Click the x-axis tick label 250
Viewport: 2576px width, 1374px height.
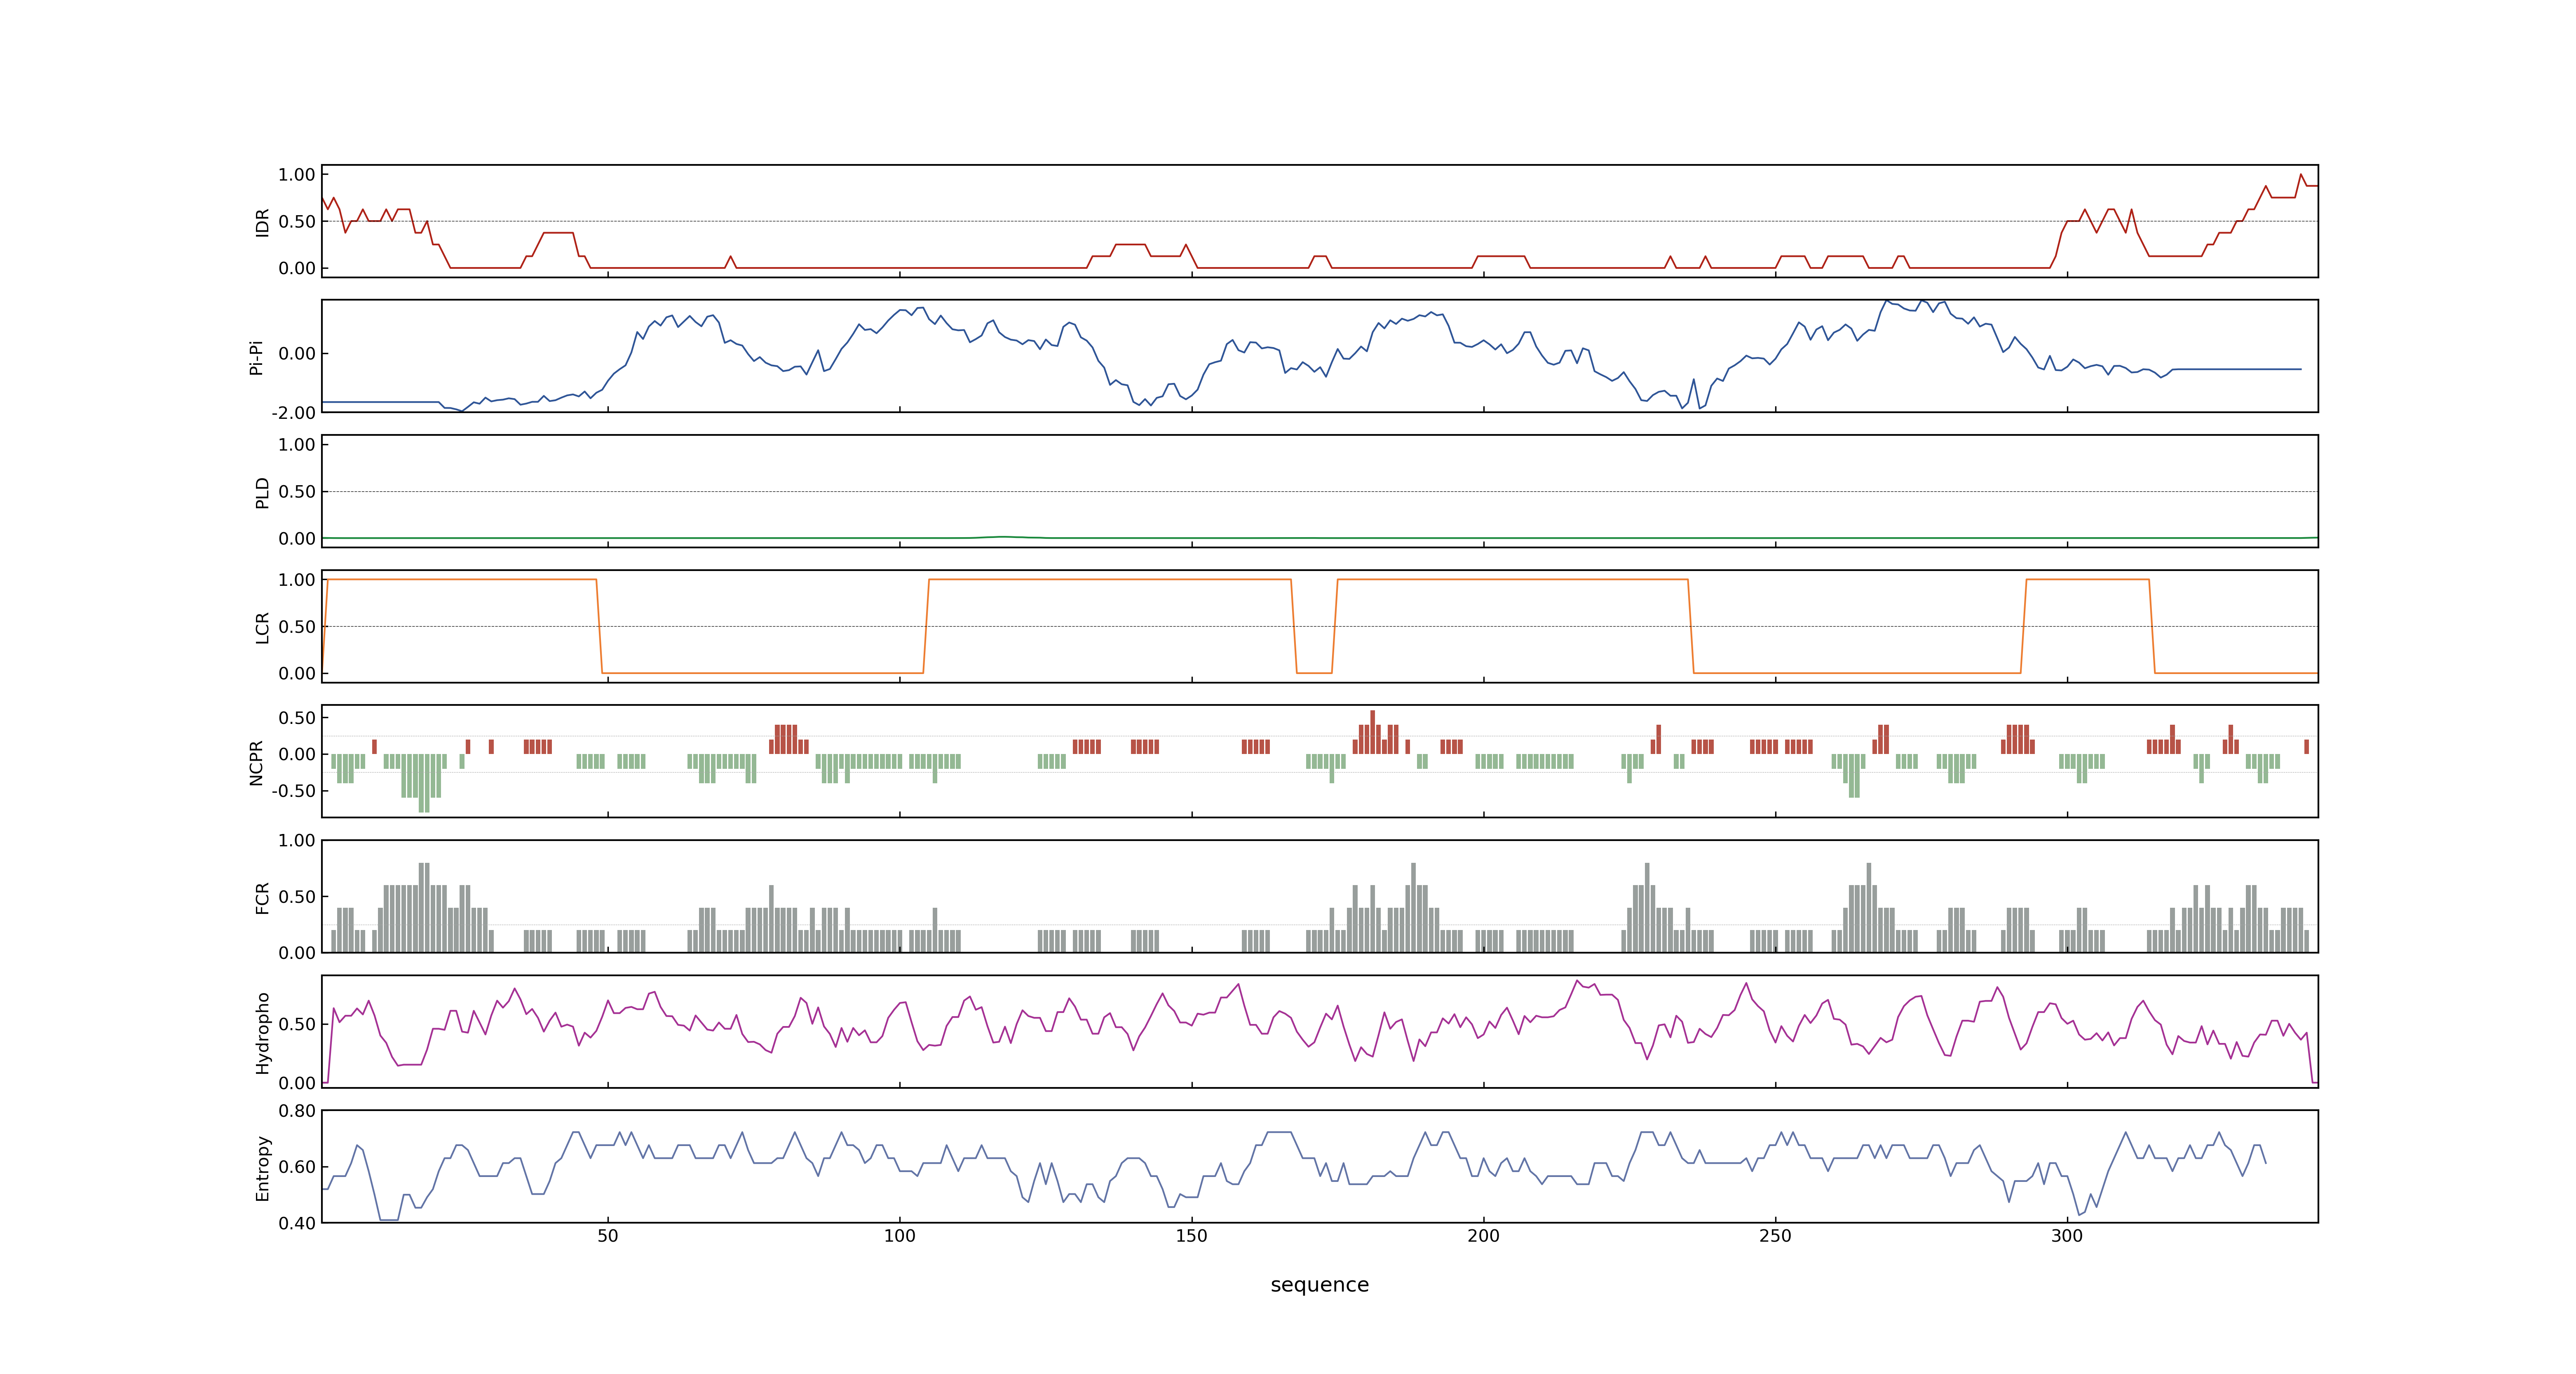[1776, 1236]
